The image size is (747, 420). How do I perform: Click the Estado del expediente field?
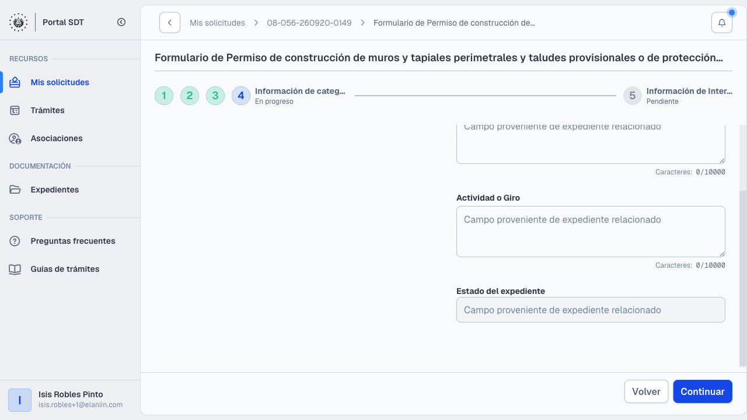(x=591, y=310)
